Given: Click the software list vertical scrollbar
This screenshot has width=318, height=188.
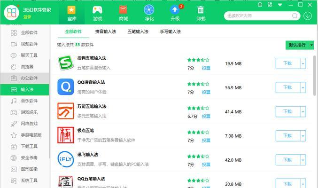Looking at the screenshot, I should (x=314, y=76).
